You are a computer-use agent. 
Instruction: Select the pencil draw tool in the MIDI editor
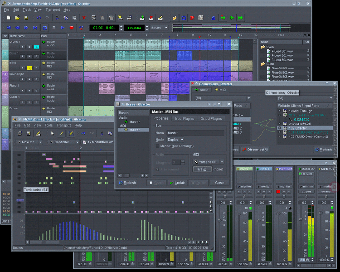tap(62, 133)
